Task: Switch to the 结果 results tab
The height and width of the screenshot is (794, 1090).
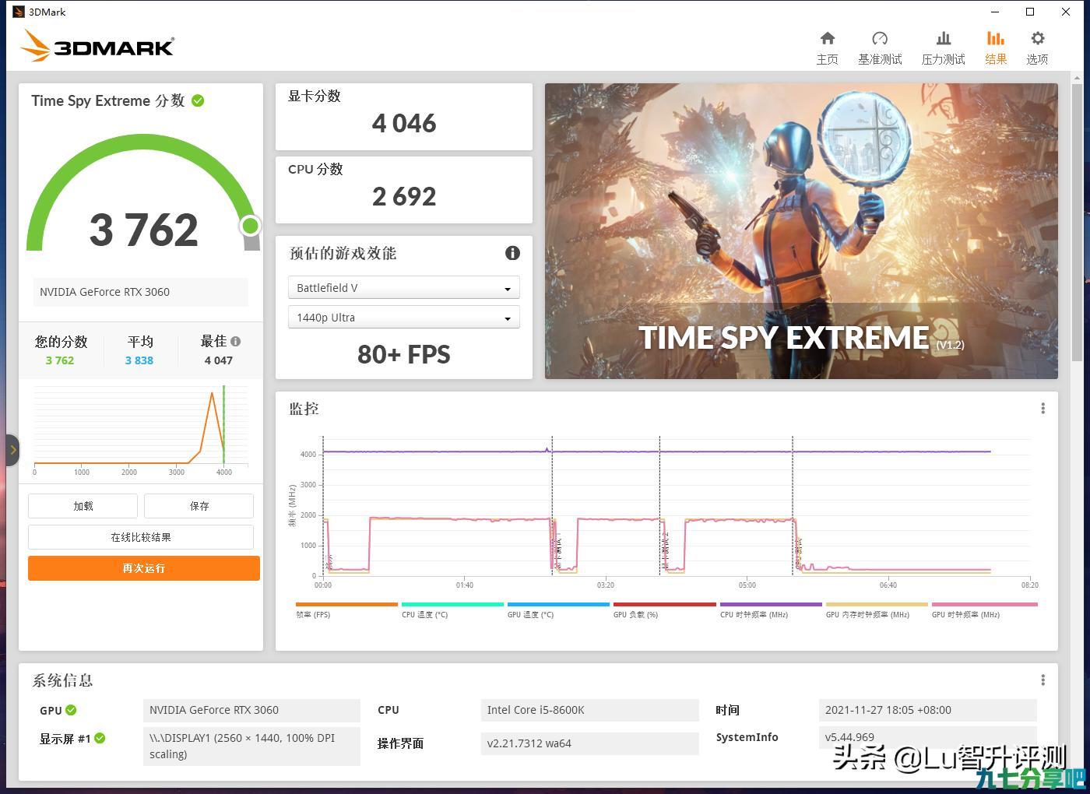Action: click(x=996, y=47)
